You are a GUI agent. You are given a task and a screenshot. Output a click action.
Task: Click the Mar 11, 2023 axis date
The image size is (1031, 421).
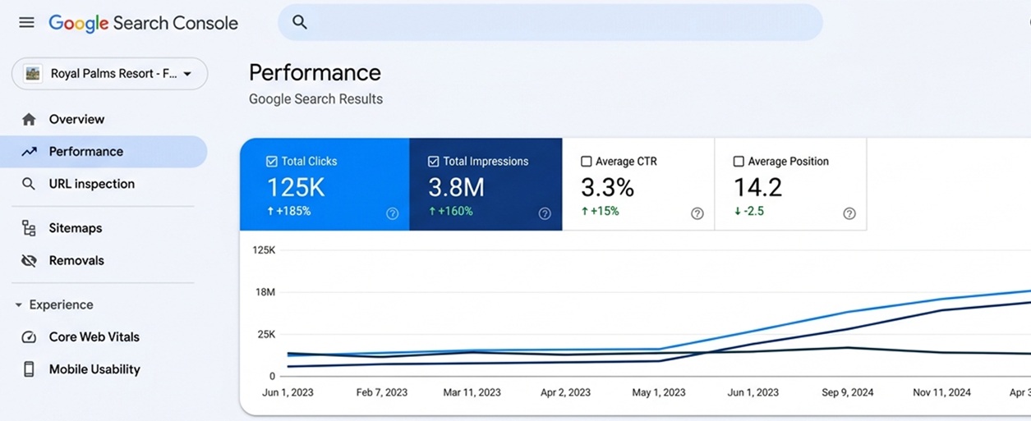tap(472, 392)
